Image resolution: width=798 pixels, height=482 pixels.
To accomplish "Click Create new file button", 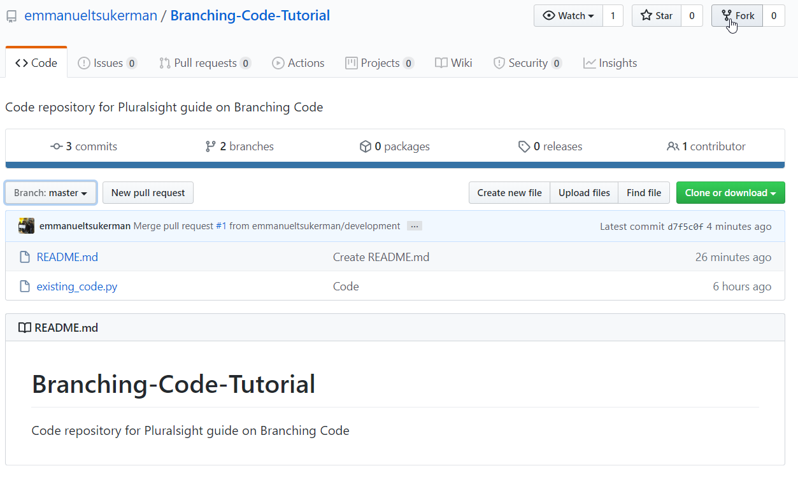I will (x=509, y=193).
